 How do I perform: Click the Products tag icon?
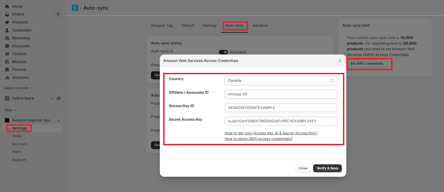click(7, 22)
